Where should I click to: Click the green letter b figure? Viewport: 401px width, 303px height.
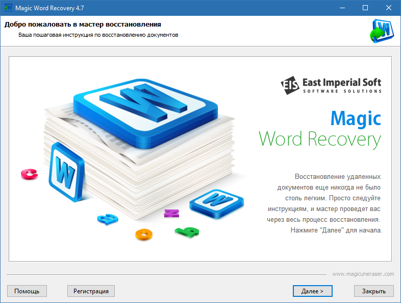187,232
